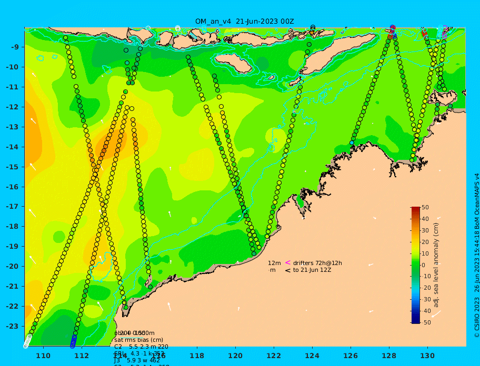Click the CSIRO OceanMAPS v4 copyright text
Image resolution: width=480 pixels, height=366 pixels.
coord(477,256)
